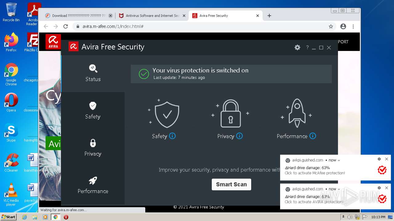View site lock information in address bar

click(x=78, y=26)
